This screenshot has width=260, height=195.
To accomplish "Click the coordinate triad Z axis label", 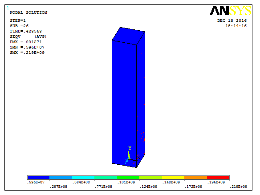I will point(127,160).
